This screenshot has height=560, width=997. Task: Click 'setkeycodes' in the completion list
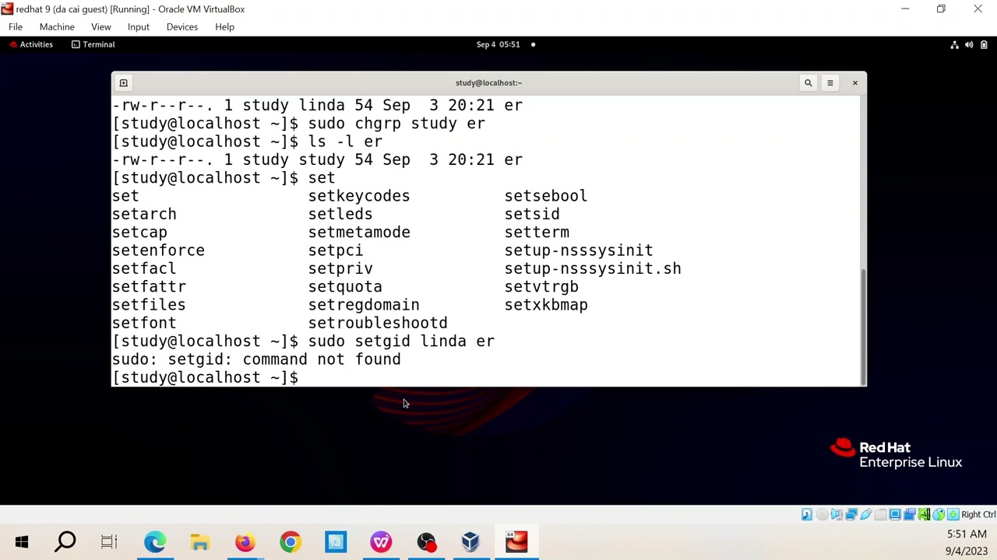click(x=359, y=196)
